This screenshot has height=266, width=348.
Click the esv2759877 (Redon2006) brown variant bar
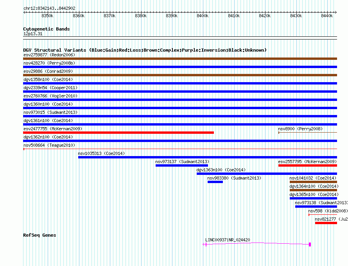point(180,59)
